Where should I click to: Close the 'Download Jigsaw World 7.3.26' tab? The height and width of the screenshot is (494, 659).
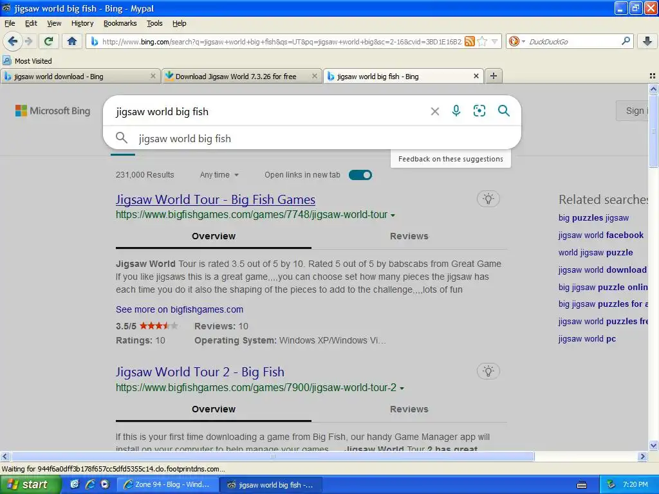click(x=314, y=76)
